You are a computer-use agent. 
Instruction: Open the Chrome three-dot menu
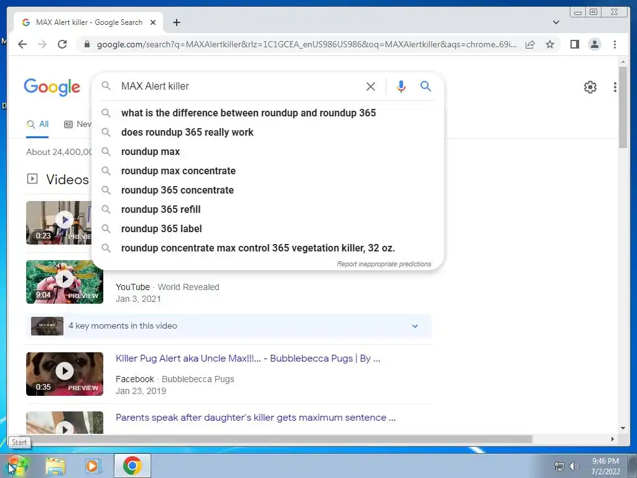(x=615, y=44)
